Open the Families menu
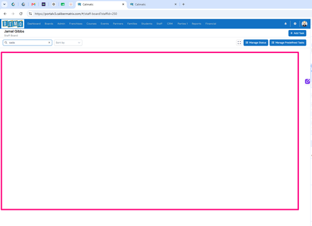The image size is (312, 226). click(132, 24)
